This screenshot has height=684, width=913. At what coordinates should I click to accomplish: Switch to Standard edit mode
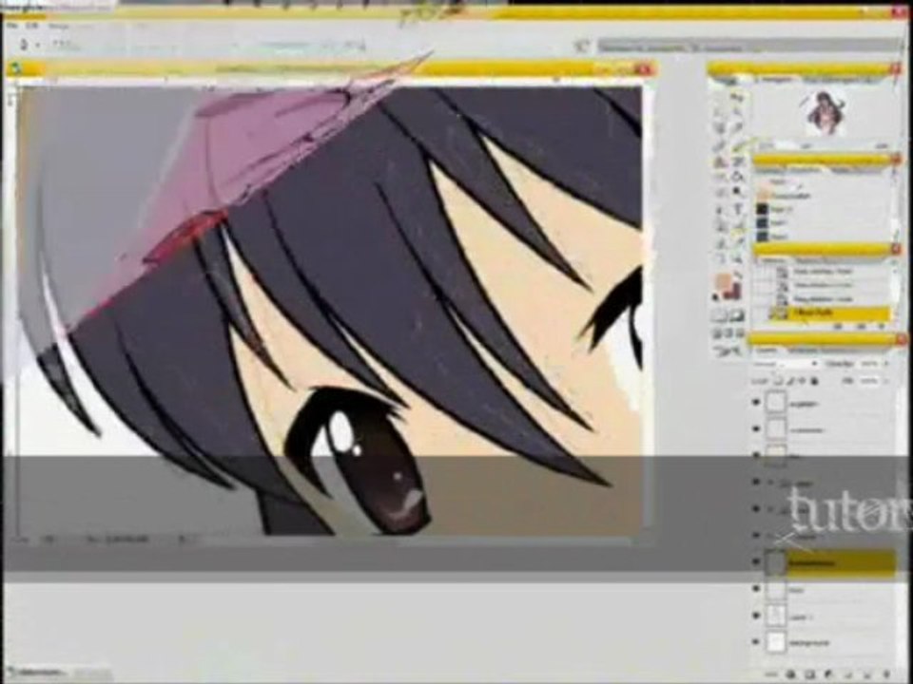(x=721, y=315)
